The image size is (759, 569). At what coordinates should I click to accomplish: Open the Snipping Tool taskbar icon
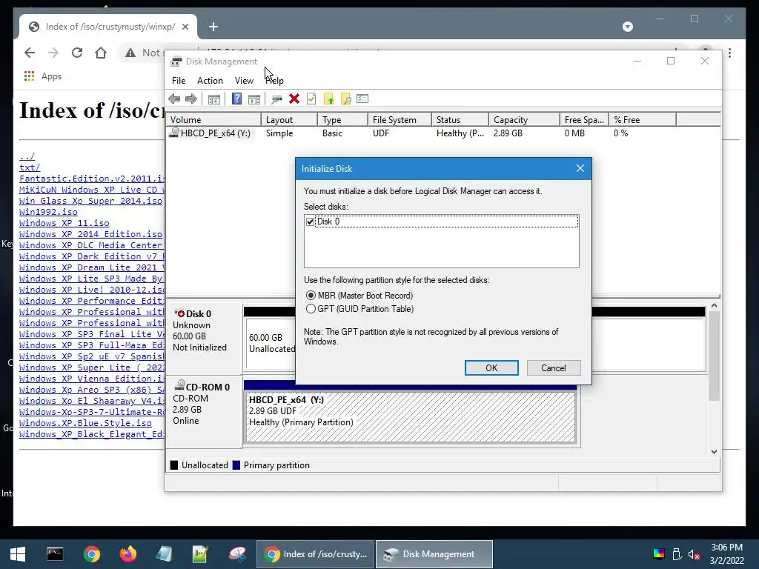pyautogui.click(x=237, y=554)
